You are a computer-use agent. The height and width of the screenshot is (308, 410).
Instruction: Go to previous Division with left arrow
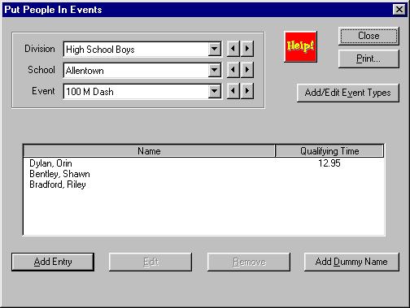[233, 49]
